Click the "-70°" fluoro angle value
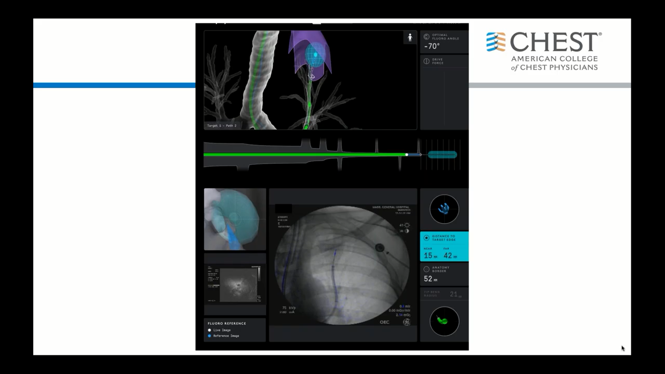Screen dimensions: 665x374 coord(432,47)
